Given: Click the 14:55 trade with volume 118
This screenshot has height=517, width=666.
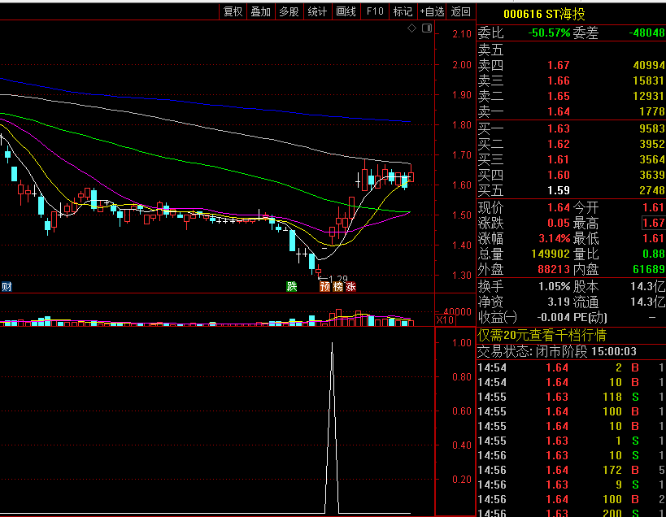Looking at the screenshot, I should pos(572,397).
